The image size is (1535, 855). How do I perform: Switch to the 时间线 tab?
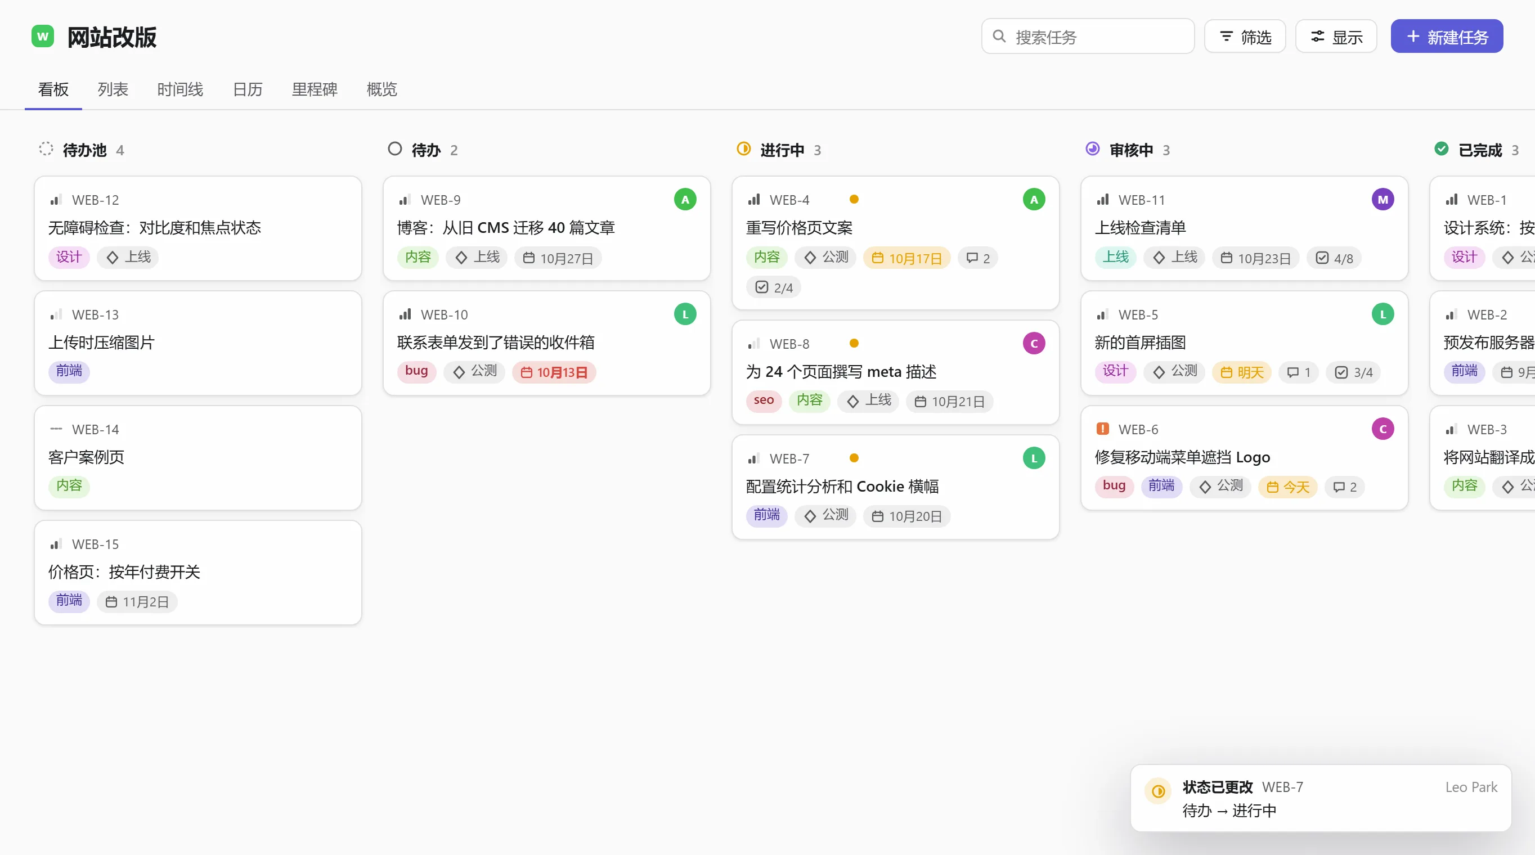(x=180, y=89)
